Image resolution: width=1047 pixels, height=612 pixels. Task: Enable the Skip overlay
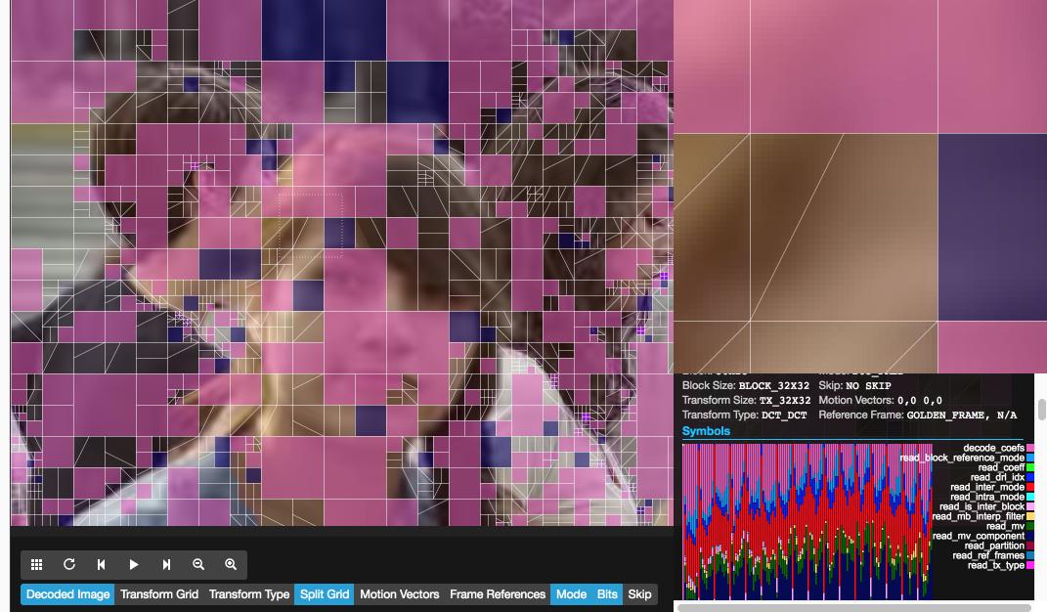[x=639, y=594]
